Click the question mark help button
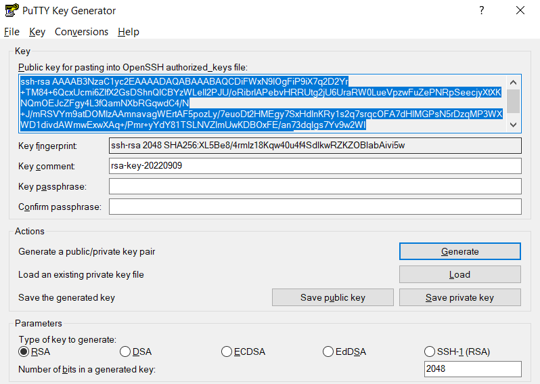540x384 pixels. tap(481, 10)
